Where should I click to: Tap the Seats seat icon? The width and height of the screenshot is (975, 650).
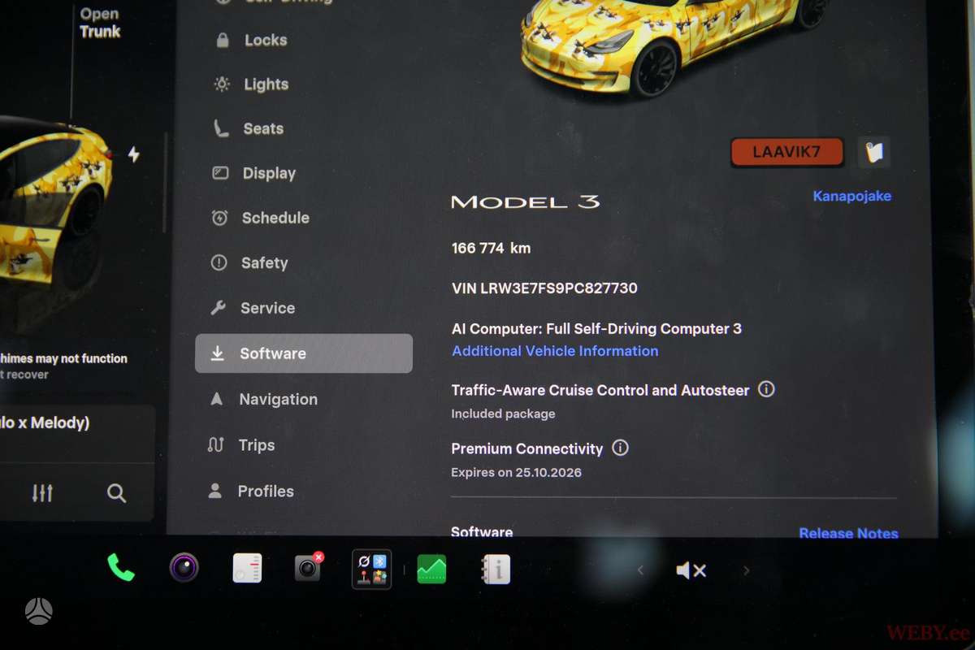click(x=221, y=128)
